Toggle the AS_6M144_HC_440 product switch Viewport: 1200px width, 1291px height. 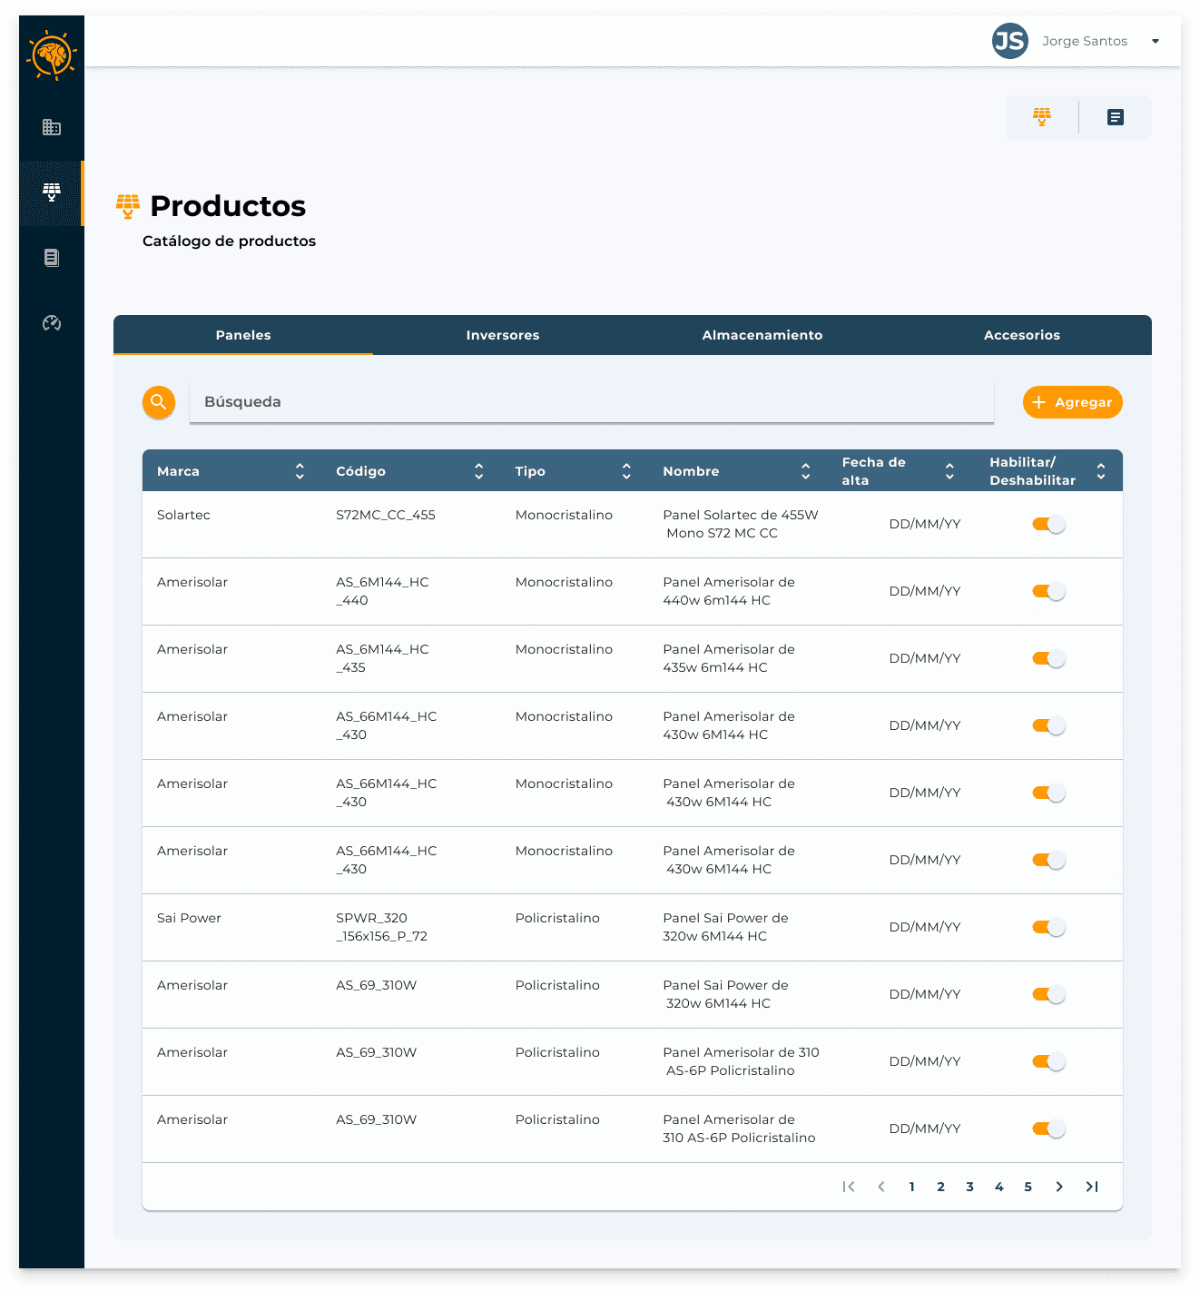point(1048,592)
